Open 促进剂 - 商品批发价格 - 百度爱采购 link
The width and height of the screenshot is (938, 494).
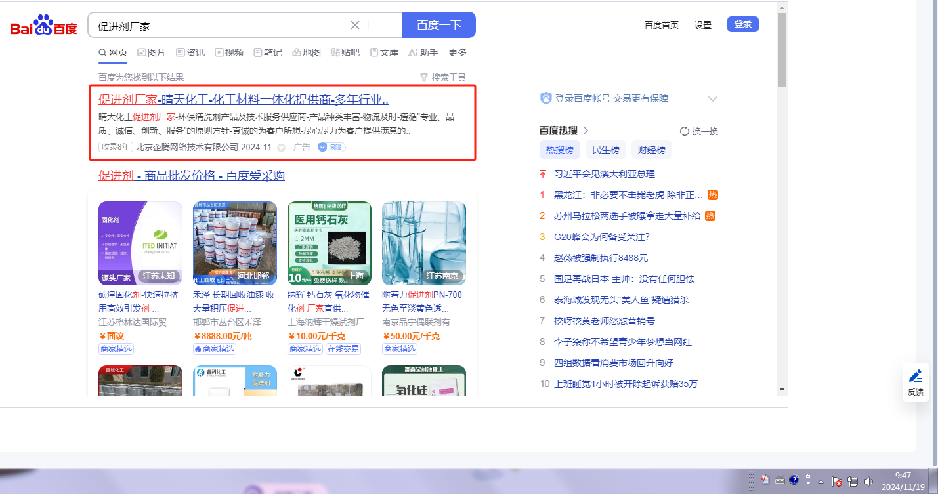click(192, 175)
